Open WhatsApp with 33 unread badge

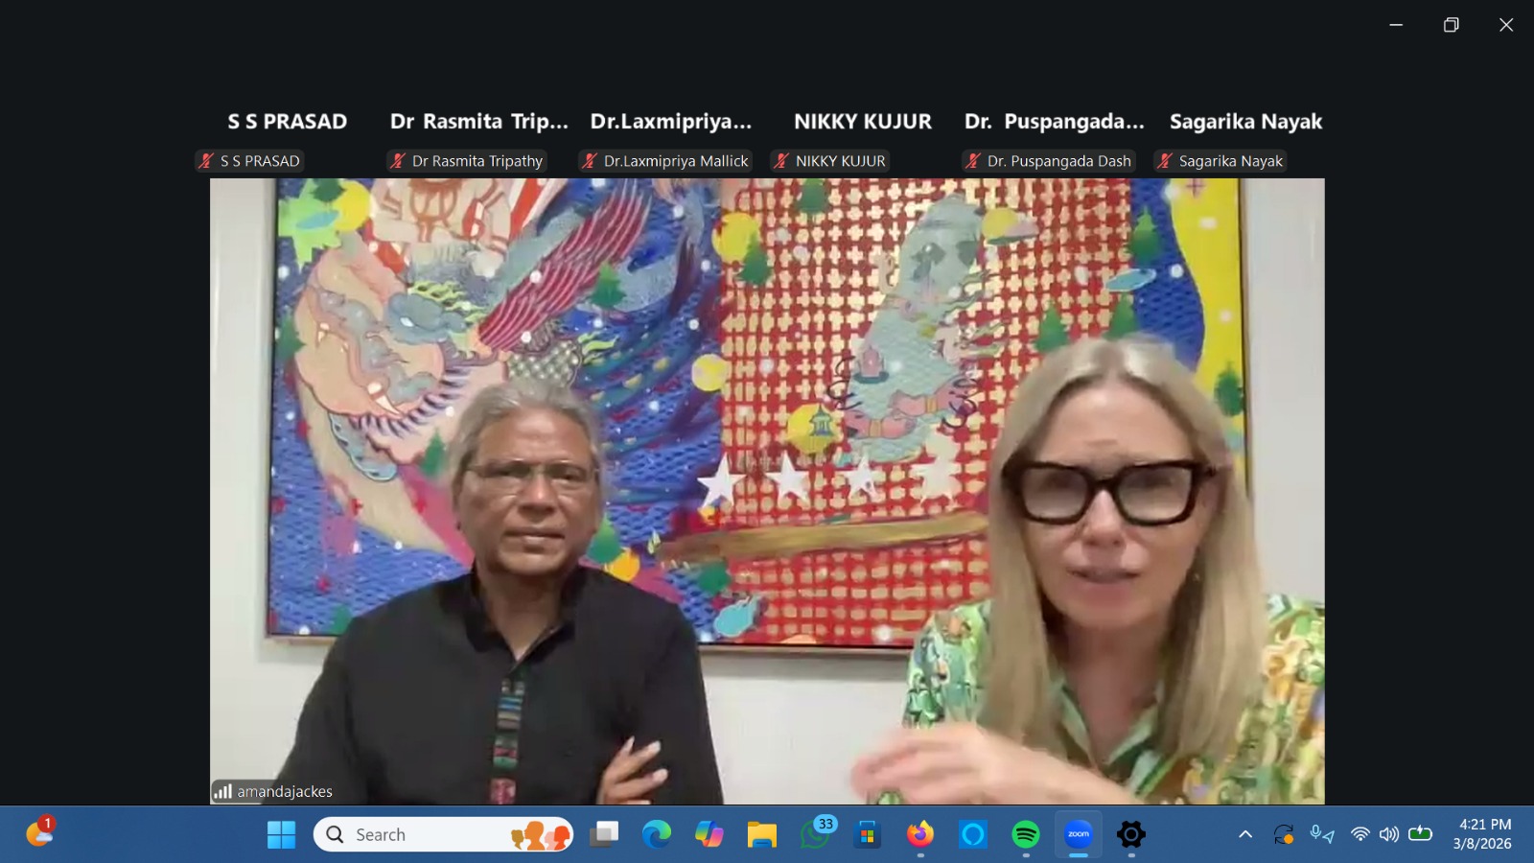(x=816, y=834)
